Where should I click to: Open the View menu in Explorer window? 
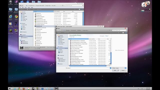point(25,7)
